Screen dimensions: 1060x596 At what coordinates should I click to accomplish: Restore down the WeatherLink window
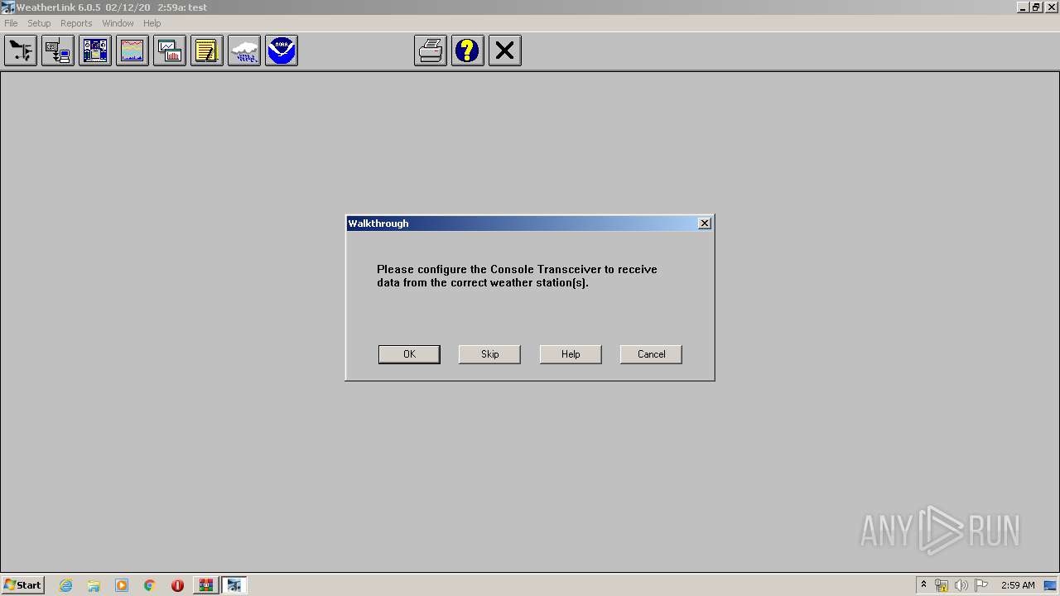click(x=1036, y=7)
